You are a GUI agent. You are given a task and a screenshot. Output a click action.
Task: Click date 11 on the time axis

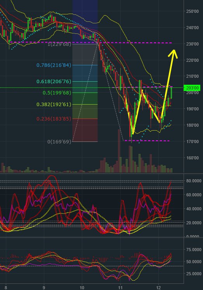click(x=120, y=288)
